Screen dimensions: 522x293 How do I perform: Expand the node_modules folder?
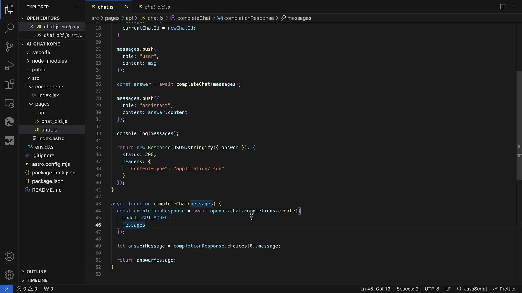point(28,61)
